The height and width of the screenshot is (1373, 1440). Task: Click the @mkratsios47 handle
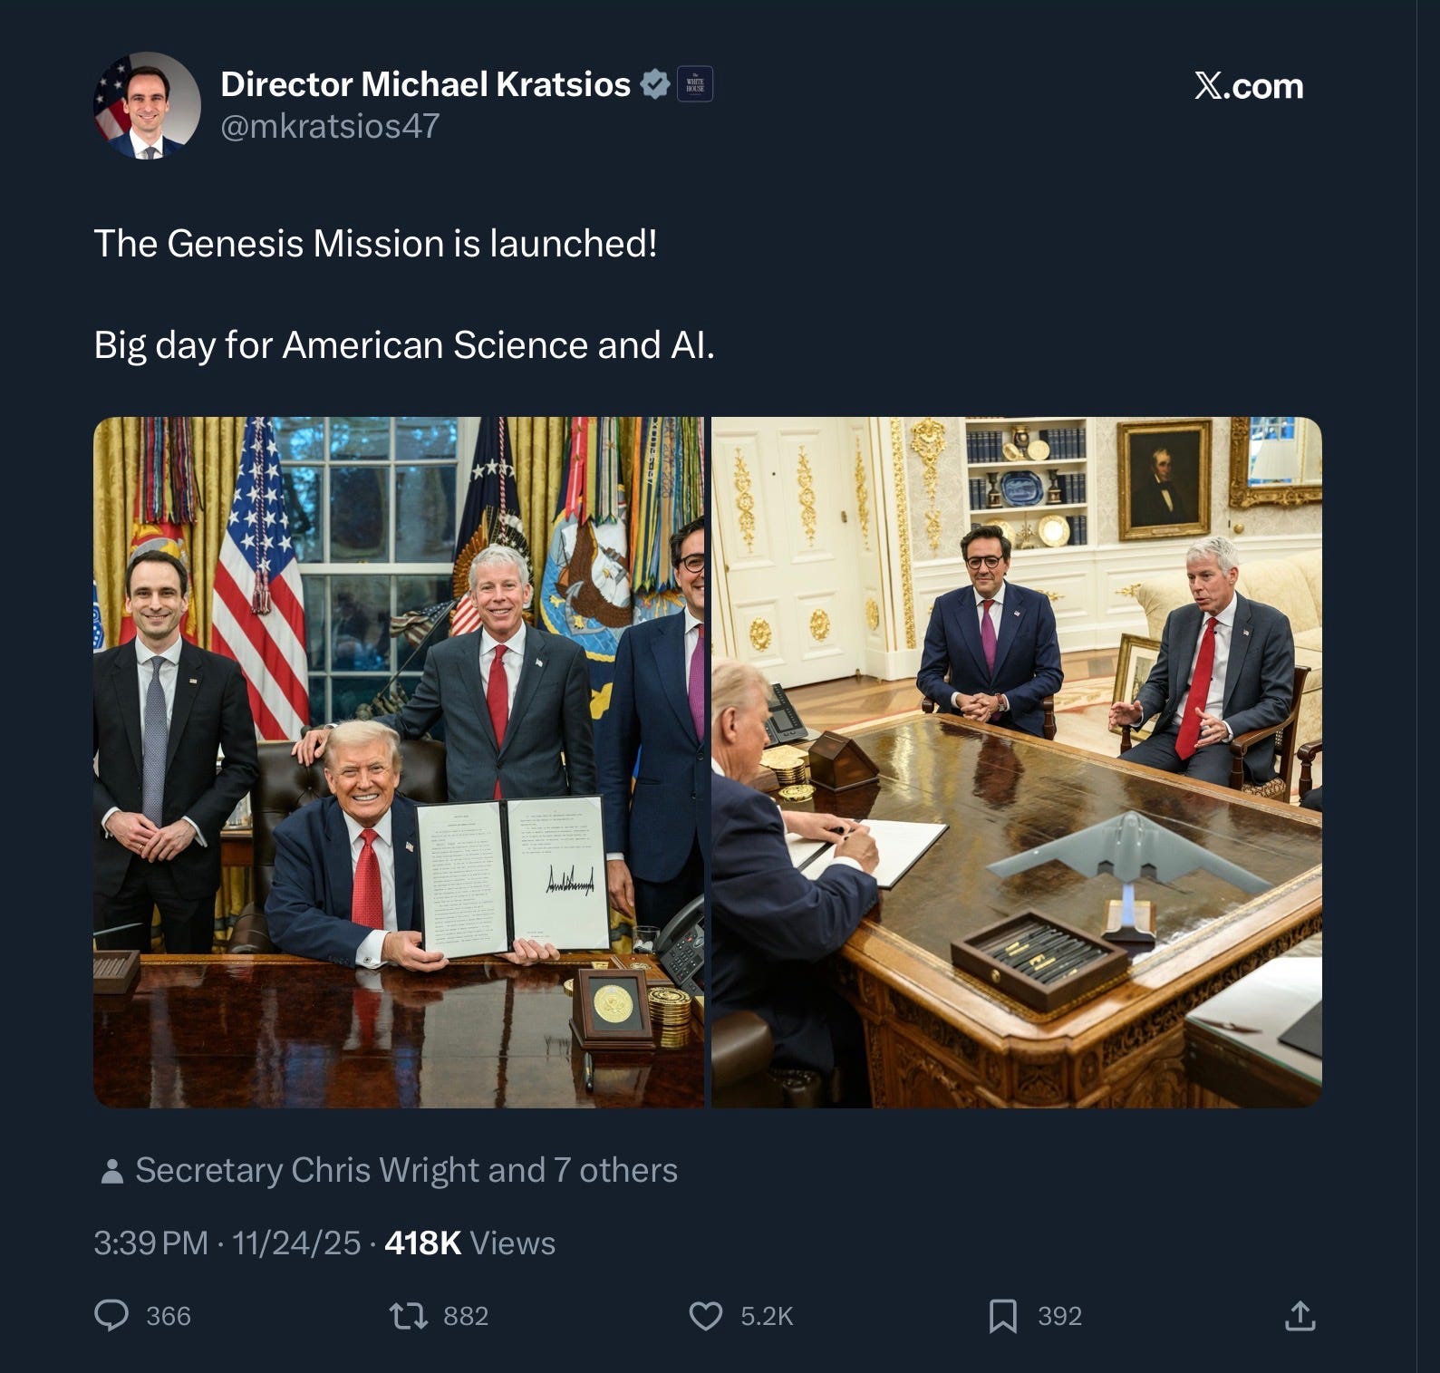pos(330,126)
